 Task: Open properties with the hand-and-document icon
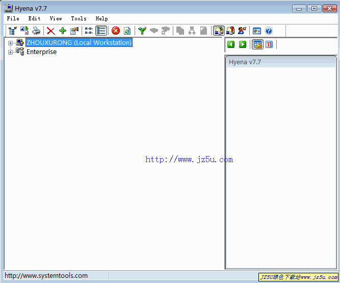(x=74, y=31)
